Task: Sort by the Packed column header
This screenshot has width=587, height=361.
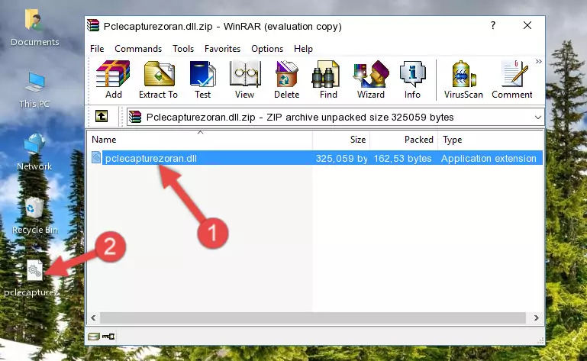Action: point(404,140)
